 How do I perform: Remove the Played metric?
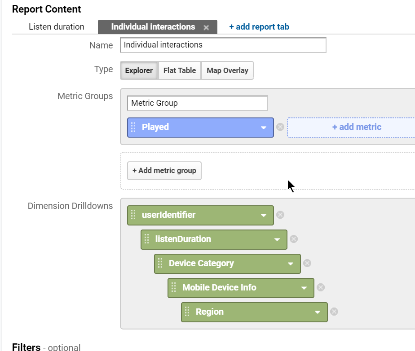pyautogui.click(x=280, y=127)
